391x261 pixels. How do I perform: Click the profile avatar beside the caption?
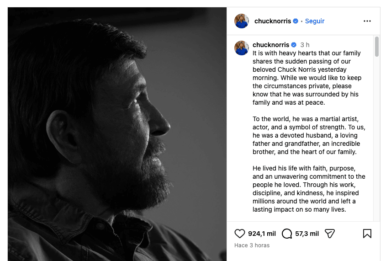click(242, 48)
